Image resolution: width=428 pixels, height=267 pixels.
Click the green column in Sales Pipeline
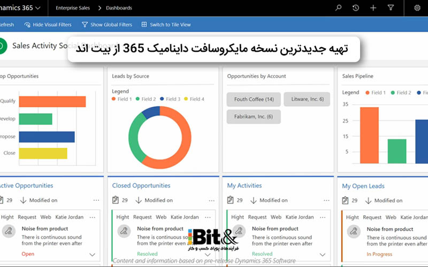click(397, 151)
